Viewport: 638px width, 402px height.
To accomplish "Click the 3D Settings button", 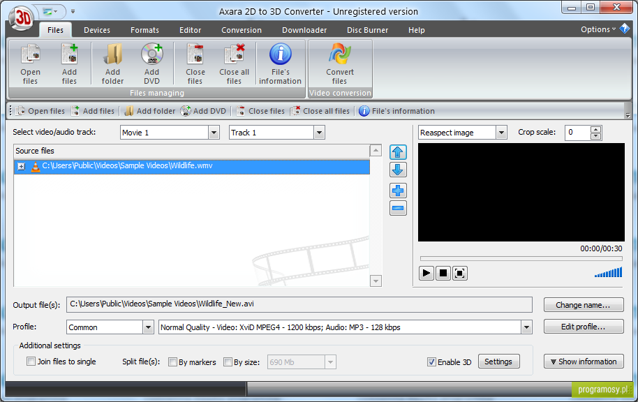I will coord(498,362).
